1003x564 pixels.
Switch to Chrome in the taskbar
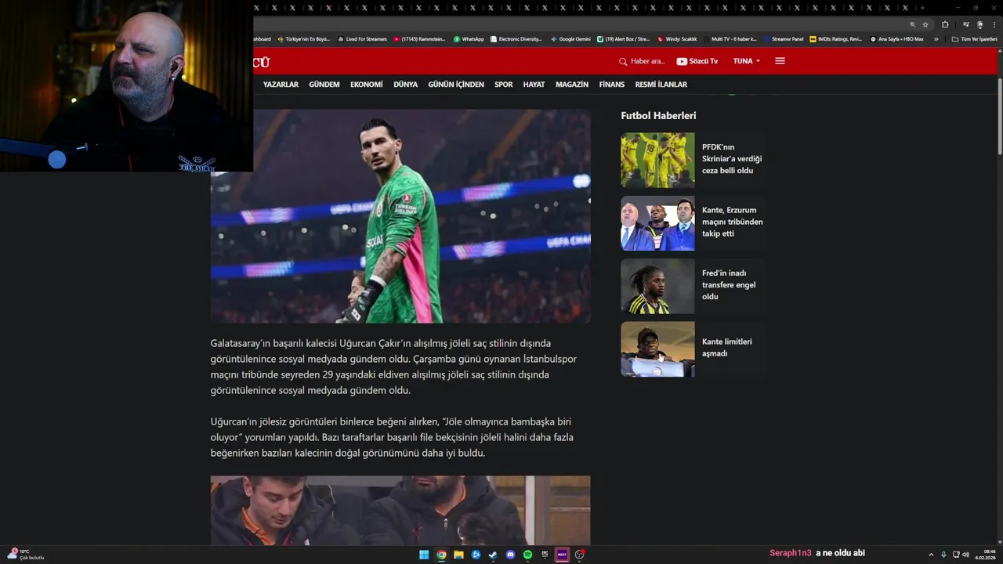pyautogui.click(x=441, y=555)
